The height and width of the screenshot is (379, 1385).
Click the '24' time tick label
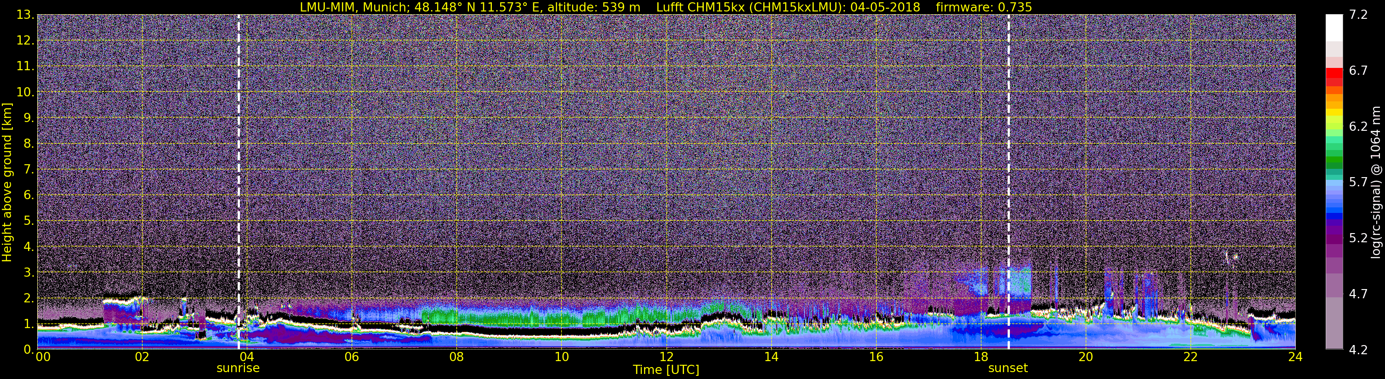(x=1295, y=357)
